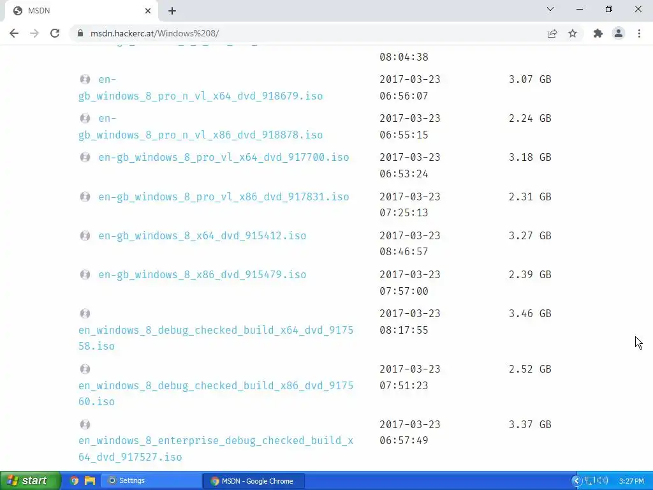Viewport: 653px width, 490px height.
Task: Open en-gb_windows_8_pro_vl_x86_dvd_917831.iso link
Action: [224, 197]
